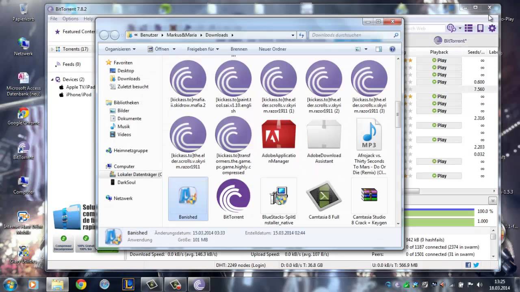Open the Facebook icon in BitTorrent status bar

pyautogui.click(x=468, y=265)
